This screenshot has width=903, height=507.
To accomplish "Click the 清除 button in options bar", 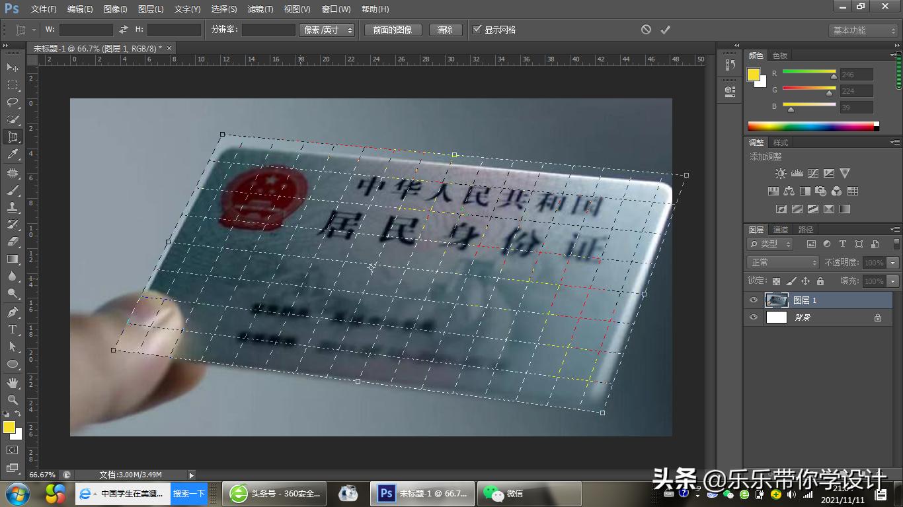I will pyautogui.click(x=446, y=29).
